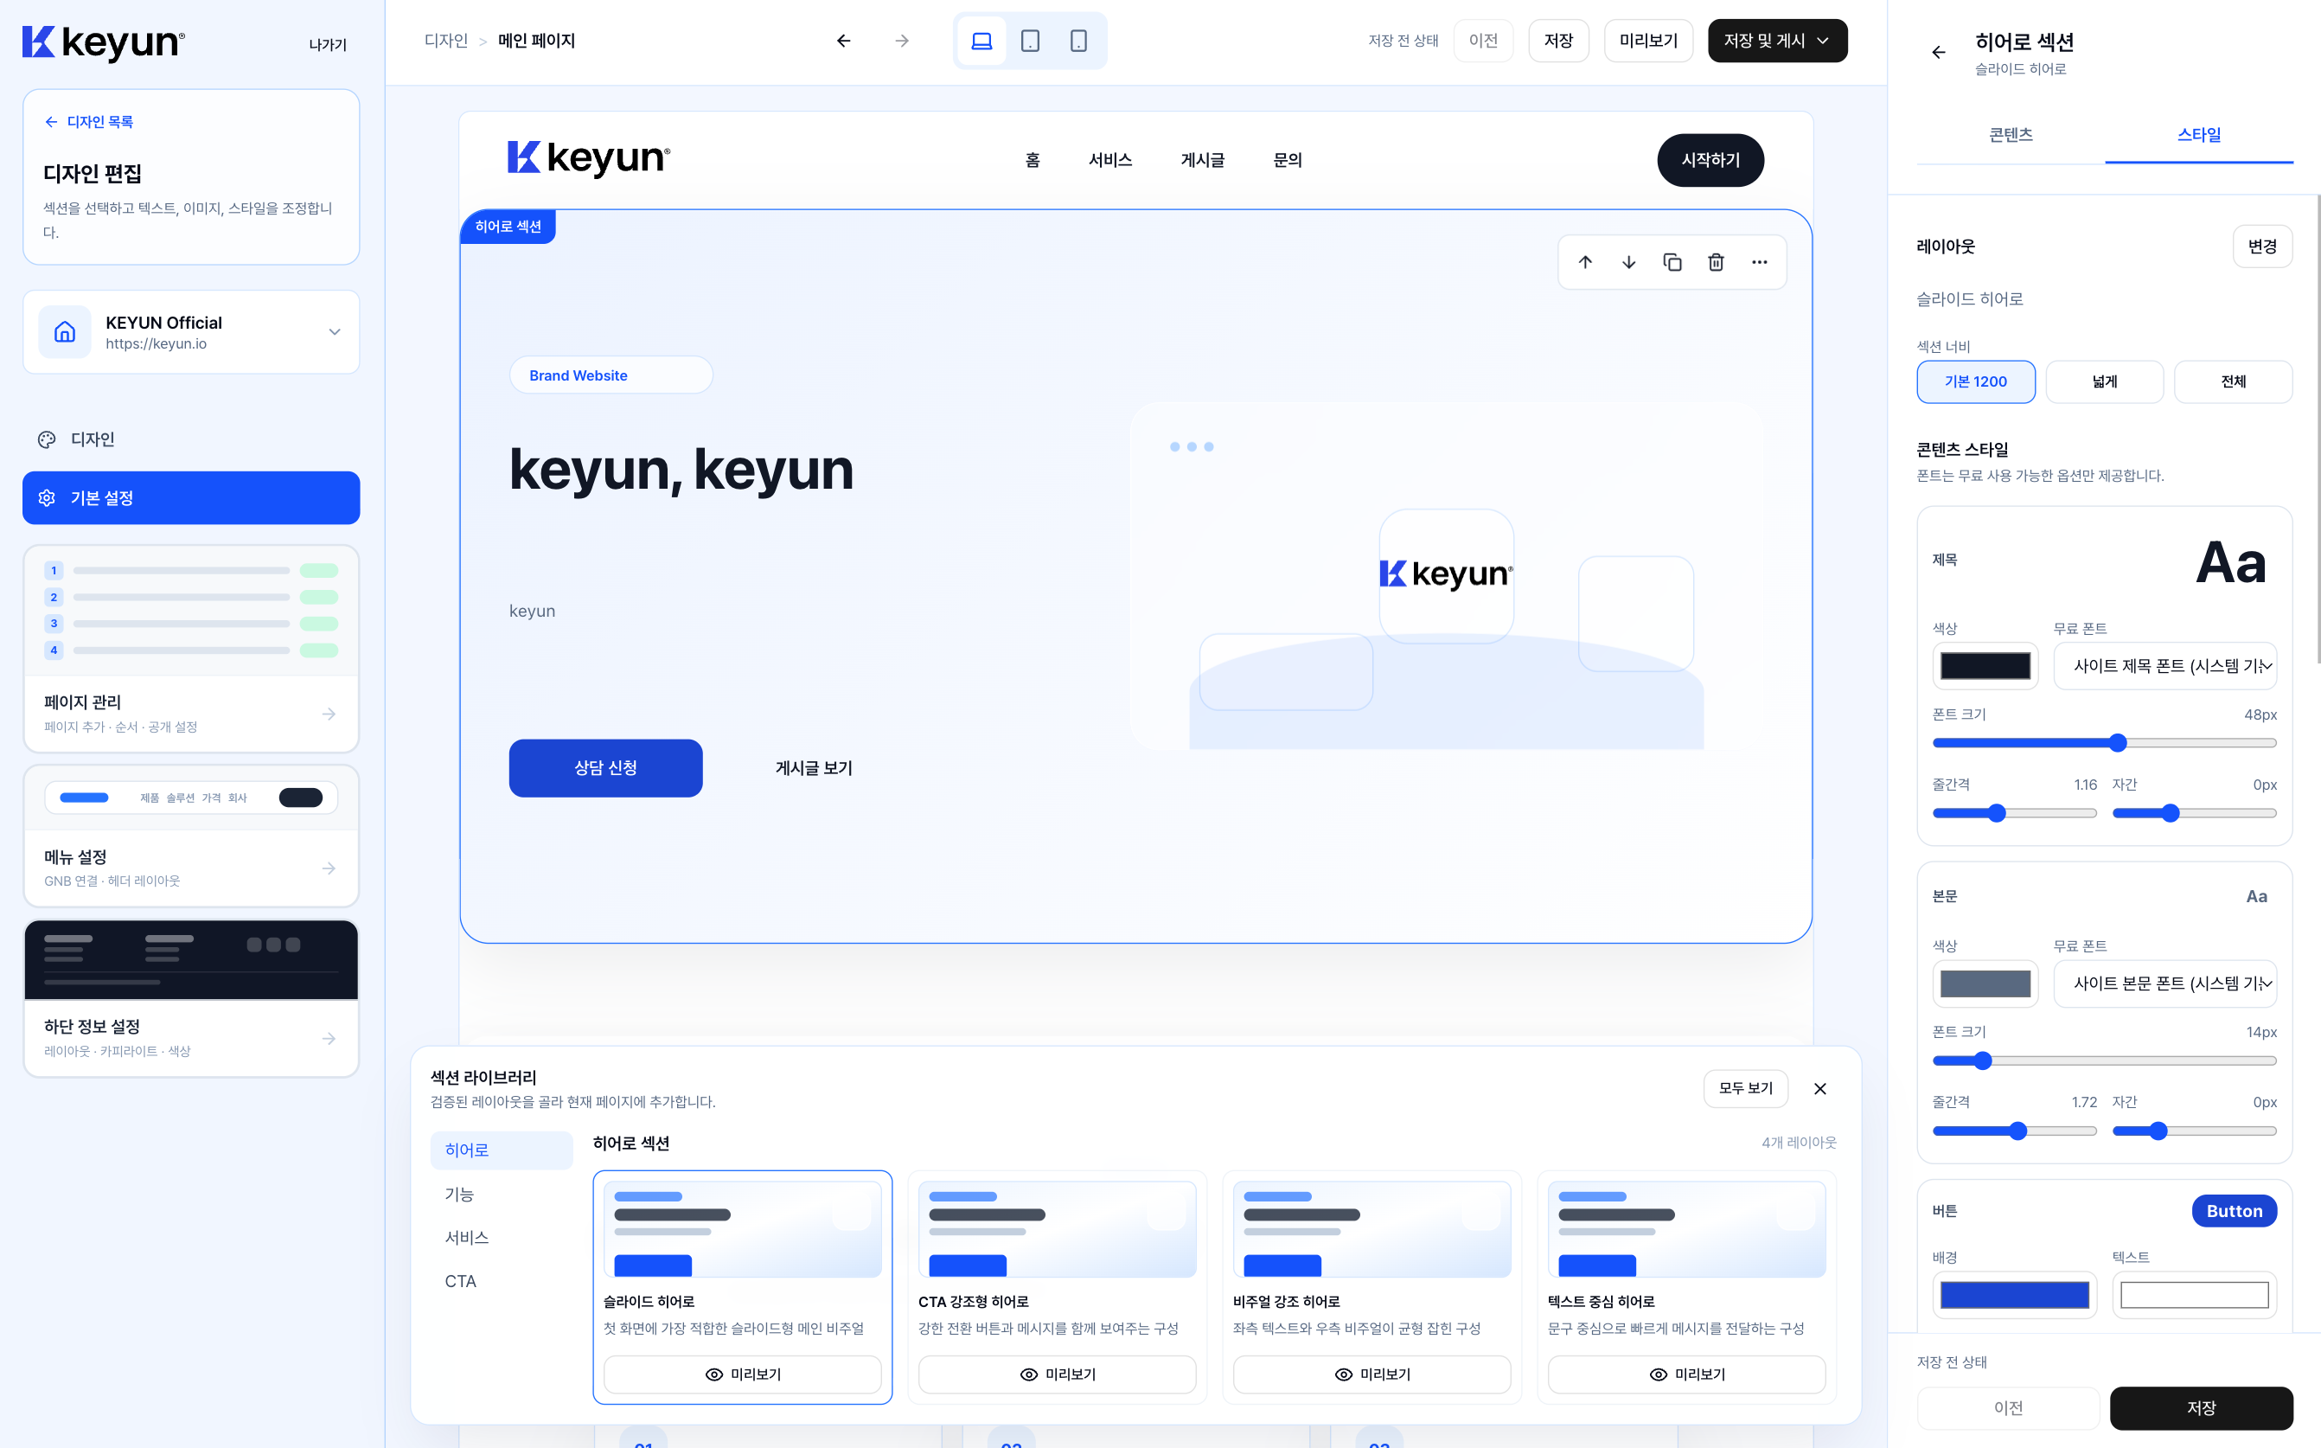Click the redo forward arrow in top toolbar
Screen dimensions: 2321x1448
[x=902, y=42]
